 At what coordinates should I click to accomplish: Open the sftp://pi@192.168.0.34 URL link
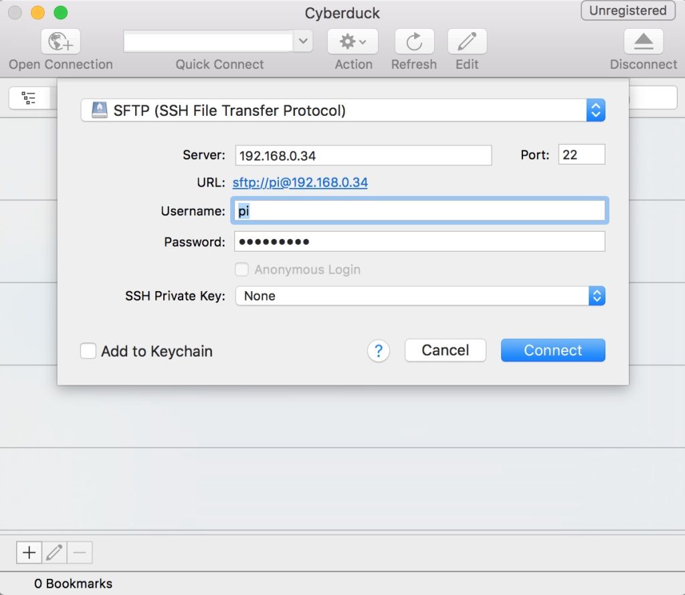(x=300, y=182)
